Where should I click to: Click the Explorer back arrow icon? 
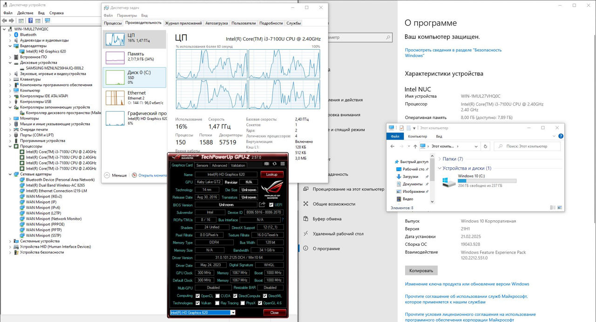click(392, 146)
